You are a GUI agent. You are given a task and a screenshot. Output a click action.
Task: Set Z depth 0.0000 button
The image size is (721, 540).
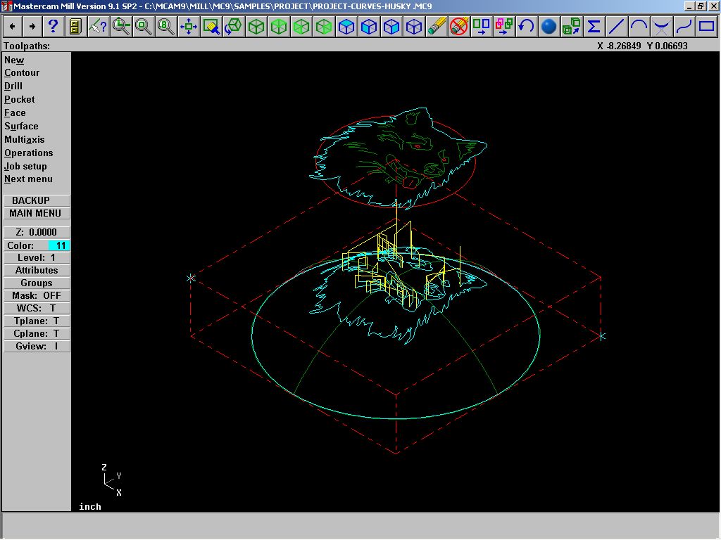pyautogui.click(x=37, y=232)
